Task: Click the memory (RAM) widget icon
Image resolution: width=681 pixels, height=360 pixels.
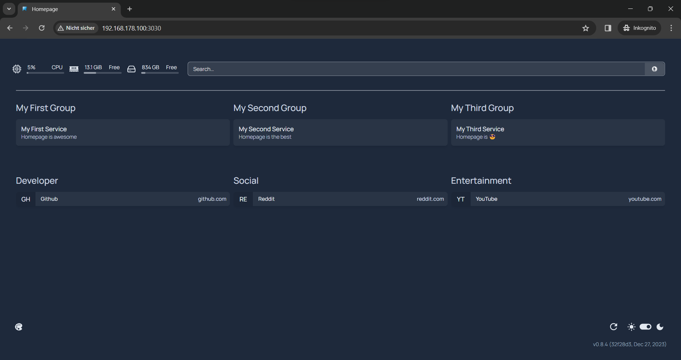Action: (74, 69)
